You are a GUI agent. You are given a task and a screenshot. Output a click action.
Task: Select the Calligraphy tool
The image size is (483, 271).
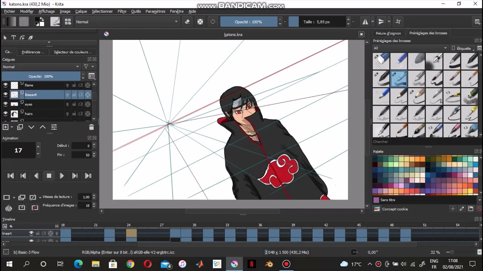[x=31, y=38]
